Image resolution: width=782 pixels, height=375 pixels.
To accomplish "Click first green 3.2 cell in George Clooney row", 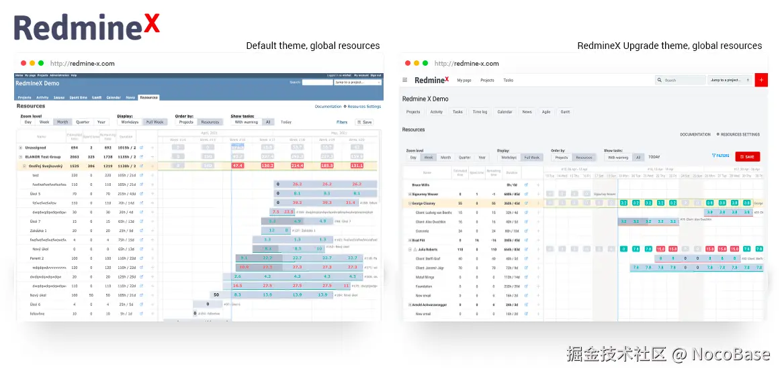I will click(x=623, y=203).
